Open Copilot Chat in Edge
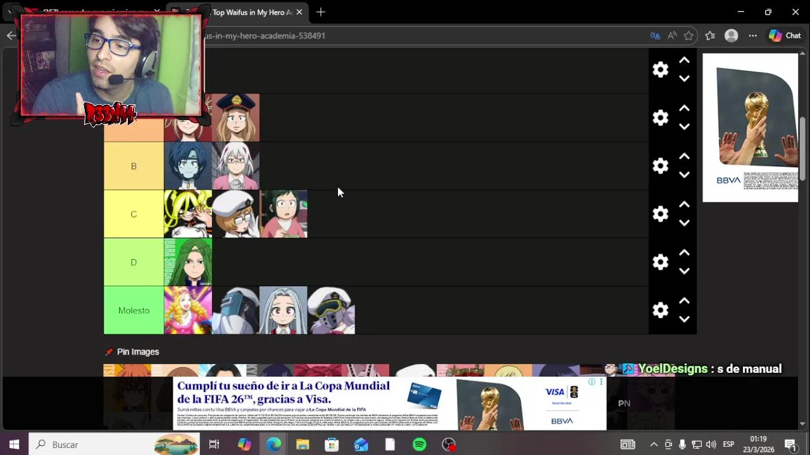Viewport: 810px width, 455px height. [x=785, y=36]
